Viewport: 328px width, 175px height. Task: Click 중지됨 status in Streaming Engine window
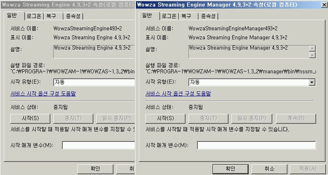point(61,107)
